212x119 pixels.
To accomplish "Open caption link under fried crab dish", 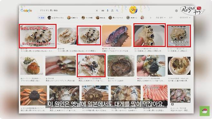I will coord(30,81).
